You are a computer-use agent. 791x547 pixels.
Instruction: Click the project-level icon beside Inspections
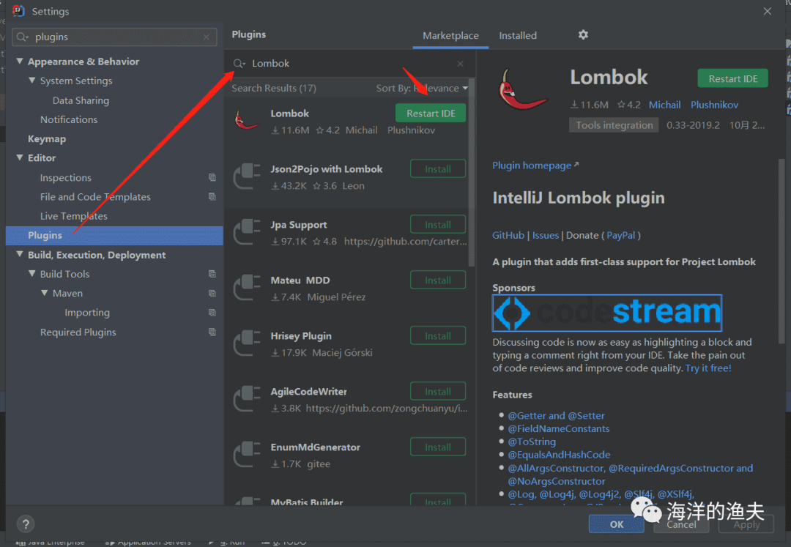click(x=212, y=177)
